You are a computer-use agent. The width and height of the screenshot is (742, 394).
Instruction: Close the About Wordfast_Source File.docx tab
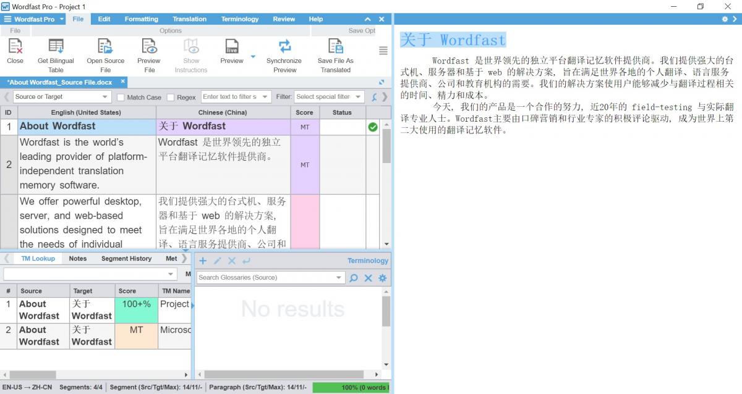[x=123, y=82]
